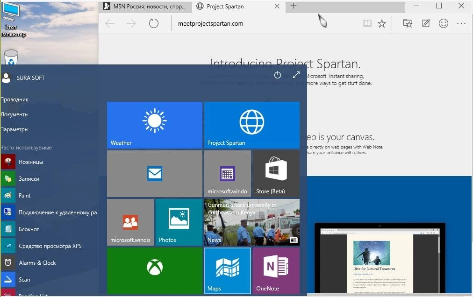Launch Paint from frequently used list
Screen dimensions: 473x297
pos(50,195)
